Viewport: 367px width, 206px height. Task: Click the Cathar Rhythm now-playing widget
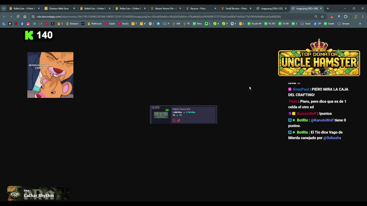38,193
